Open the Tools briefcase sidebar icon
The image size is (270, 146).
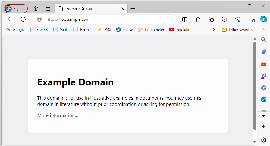tap(264, 64)
